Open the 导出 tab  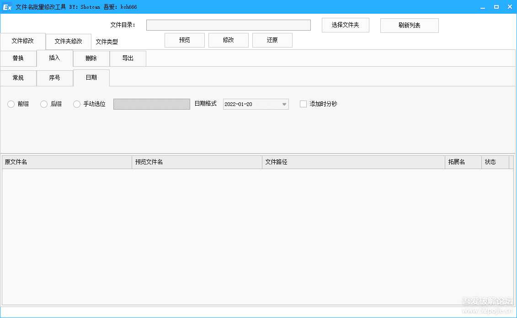click(128, 58)
